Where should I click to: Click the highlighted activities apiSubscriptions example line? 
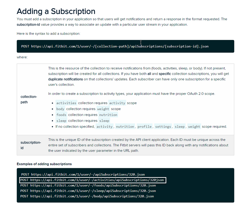[92, 180]
